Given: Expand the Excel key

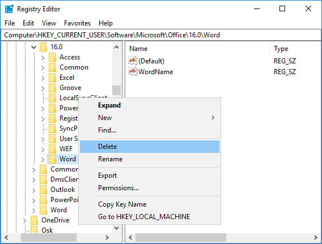Looking at the screenshot, I should pos(43,78).
